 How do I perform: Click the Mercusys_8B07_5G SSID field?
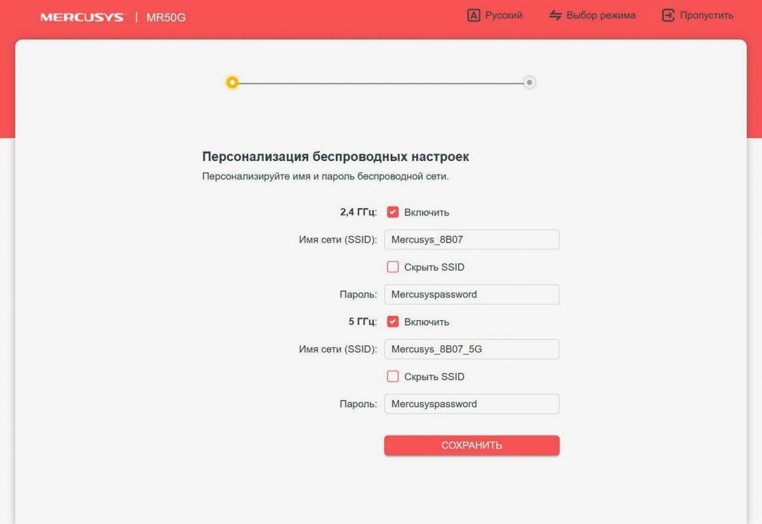point(472,350)
